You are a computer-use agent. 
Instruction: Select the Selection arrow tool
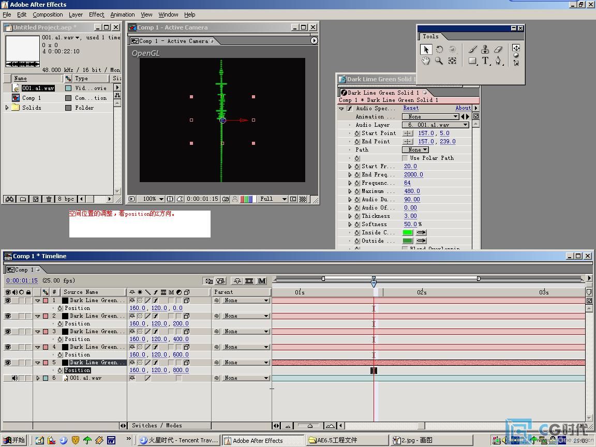coord(426,50)
